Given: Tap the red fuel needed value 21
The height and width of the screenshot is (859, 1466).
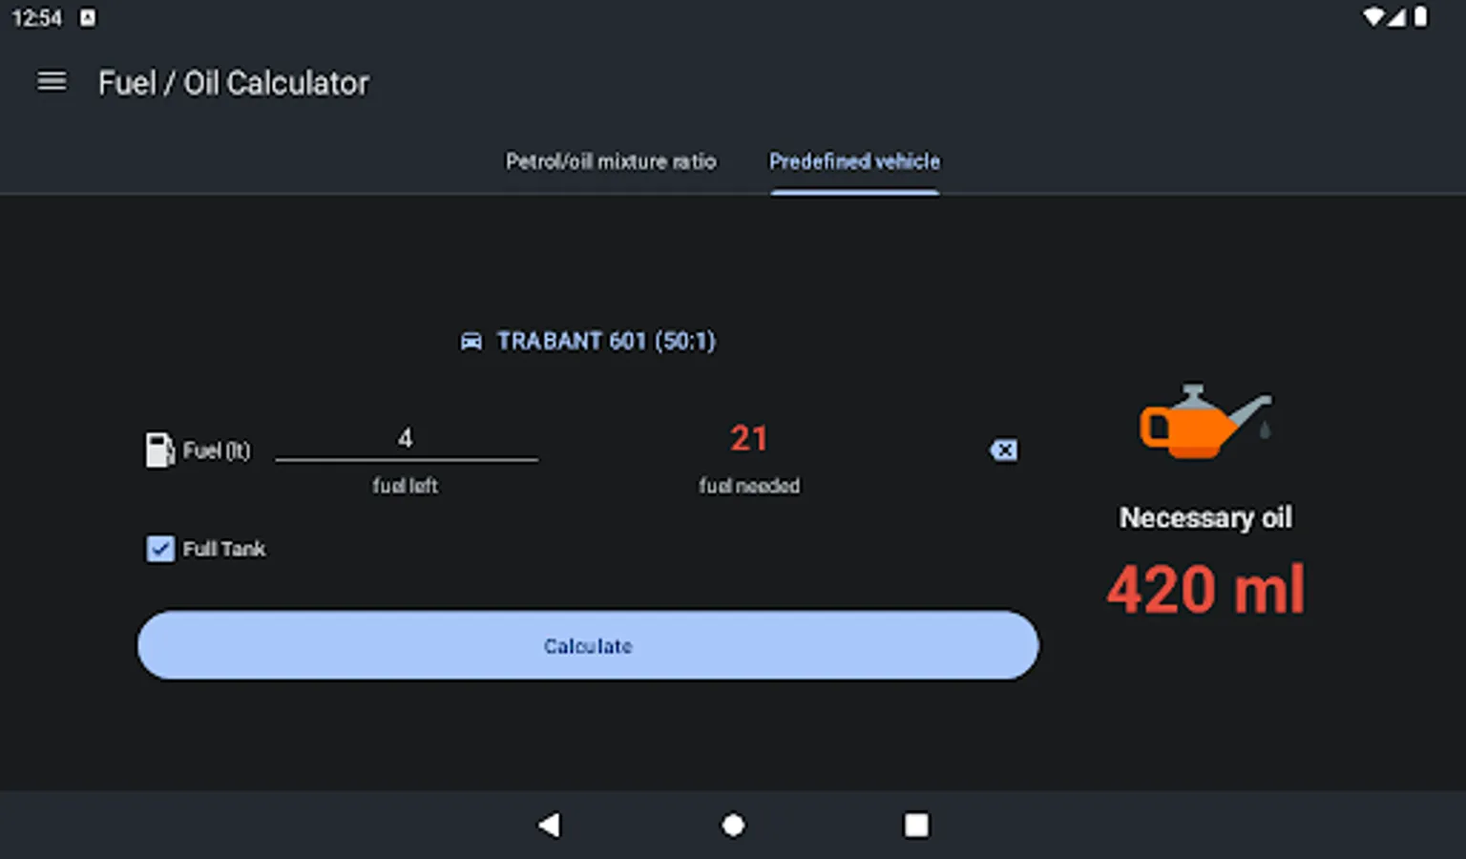Looking at the screenshot, I should tap(749, 438).
